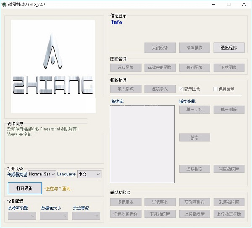Screen dimensions: 252x228
Task: Open the 传感器类型 Normal Sensor dropdown
Action: (x=42, y=174)
